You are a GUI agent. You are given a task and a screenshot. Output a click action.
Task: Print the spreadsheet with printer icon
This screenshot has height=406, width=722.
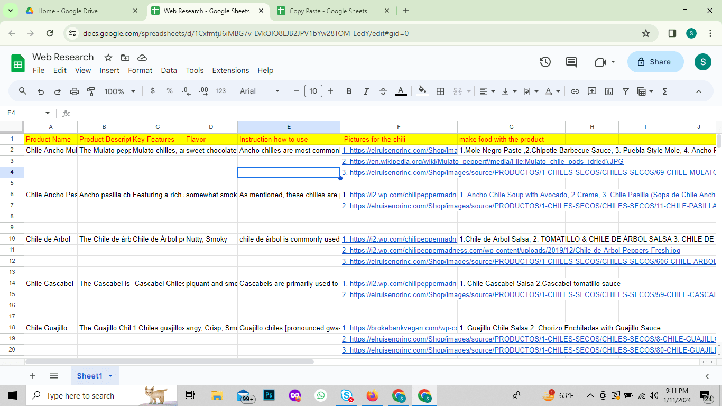[x=75, y=91]
